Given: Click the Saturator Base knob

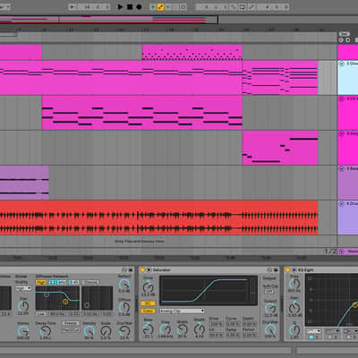Looking at the screenshot, I should [x=148, y=329].
